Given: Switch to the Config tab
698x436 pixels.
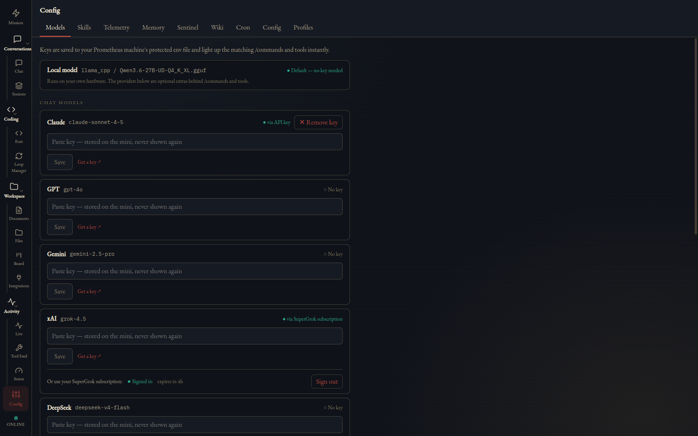Looking at the screenshot, I should point(272,28).
